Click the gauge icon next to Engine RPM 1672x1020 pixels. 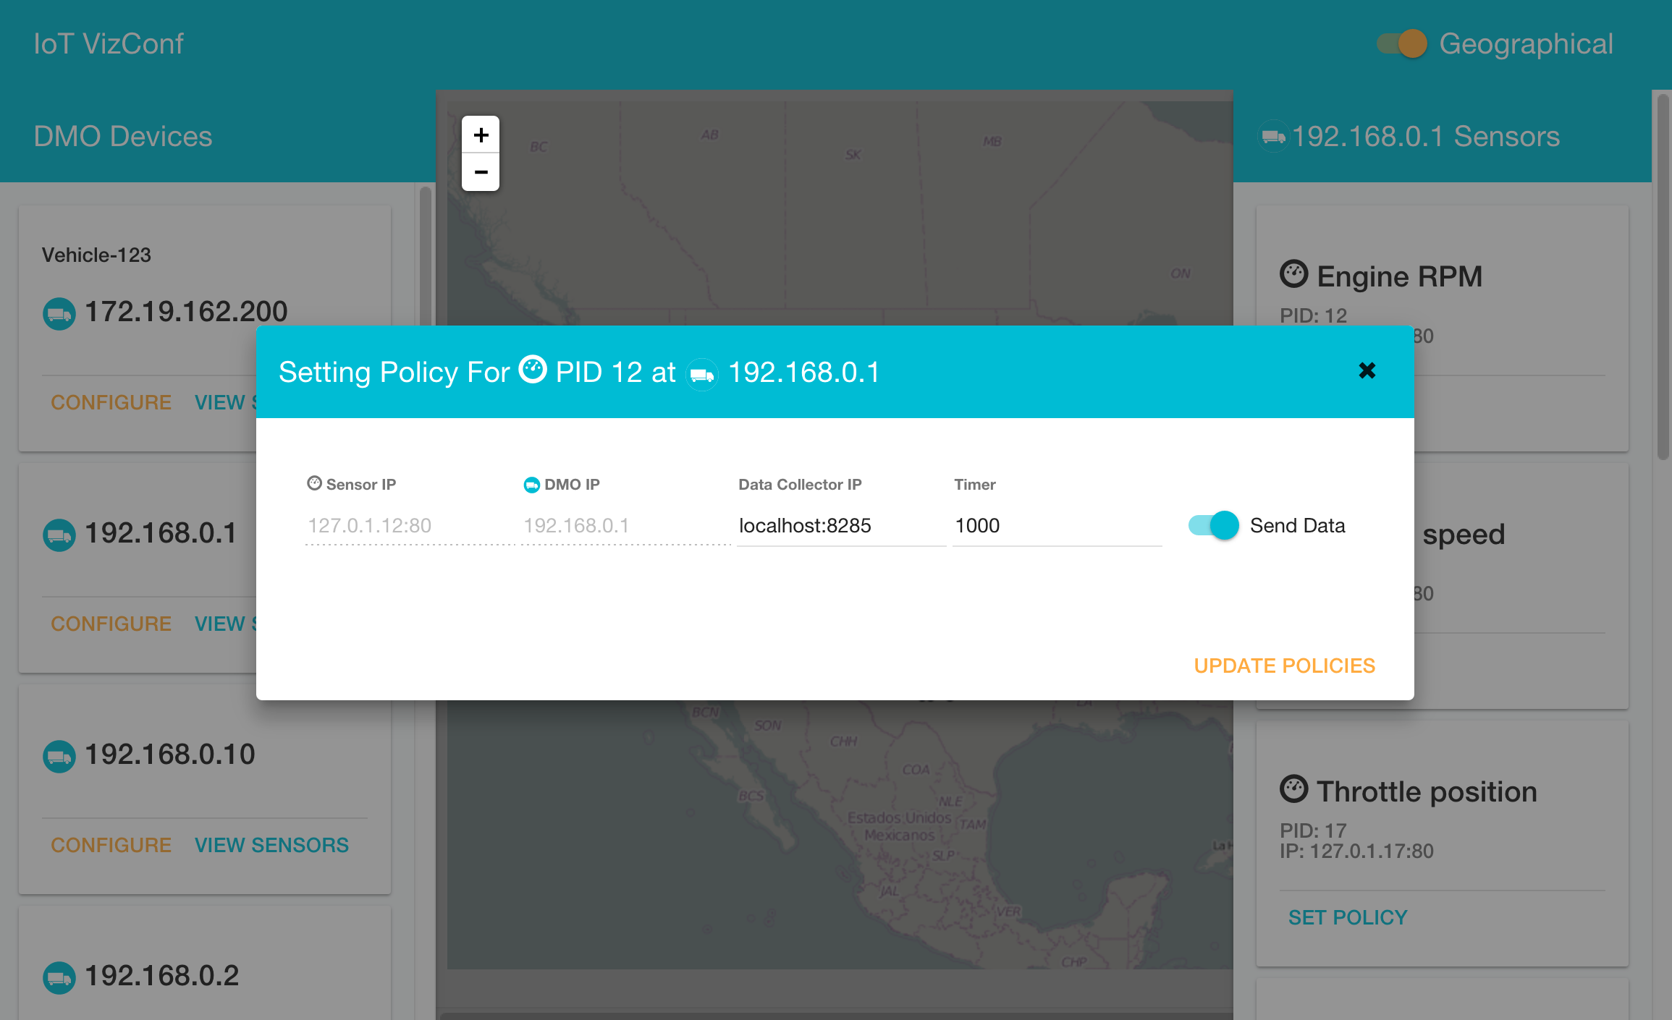1293,274
